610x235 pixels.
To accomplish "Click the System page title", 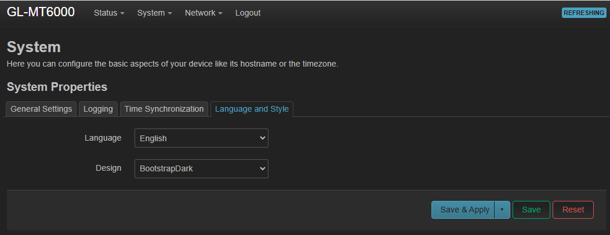I will click(x=34, y=47).
